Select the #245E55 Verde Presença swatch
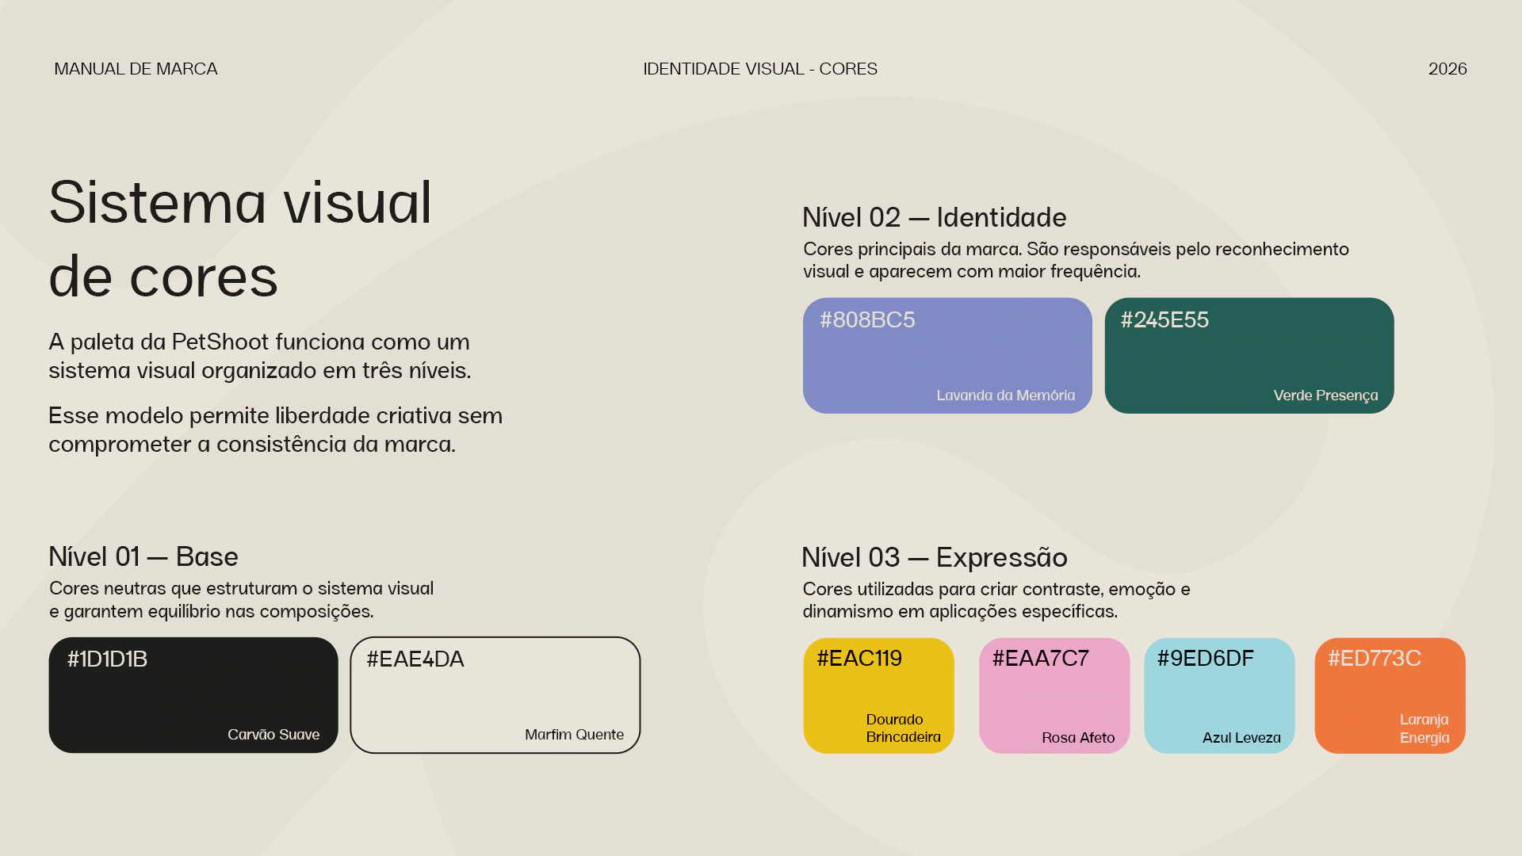Screen dimensions: 1522x856 coord(1249,355)
